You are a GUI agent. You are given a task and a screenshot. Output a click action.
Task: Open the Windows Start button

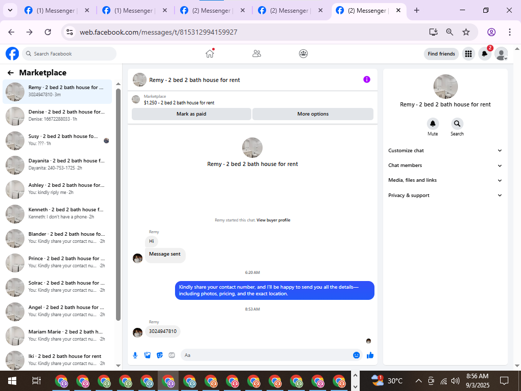(x=12, y=381)
